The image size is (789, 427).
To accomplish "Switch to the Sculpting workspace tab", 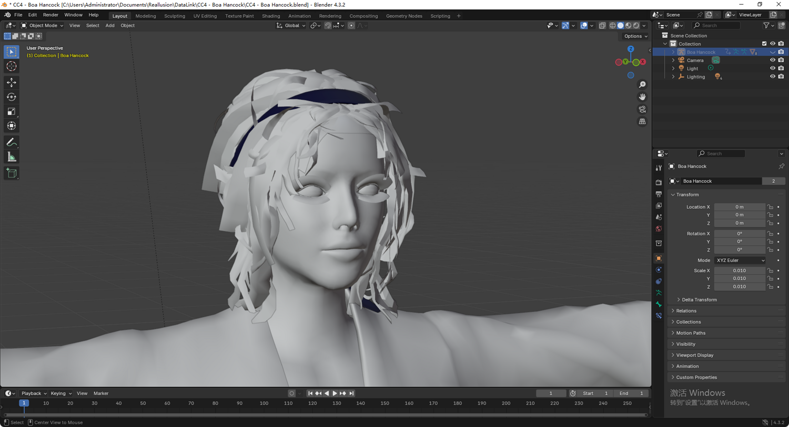I will 175,16.
